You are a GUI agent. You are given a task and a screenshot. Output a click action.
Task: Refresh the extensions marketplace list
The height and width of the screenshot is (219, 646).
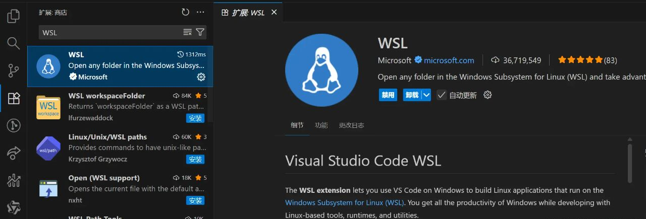point(186,12)
